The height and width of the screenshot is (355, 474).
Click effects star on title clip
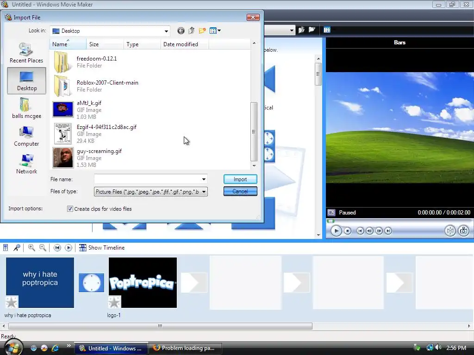pos(12,302)
